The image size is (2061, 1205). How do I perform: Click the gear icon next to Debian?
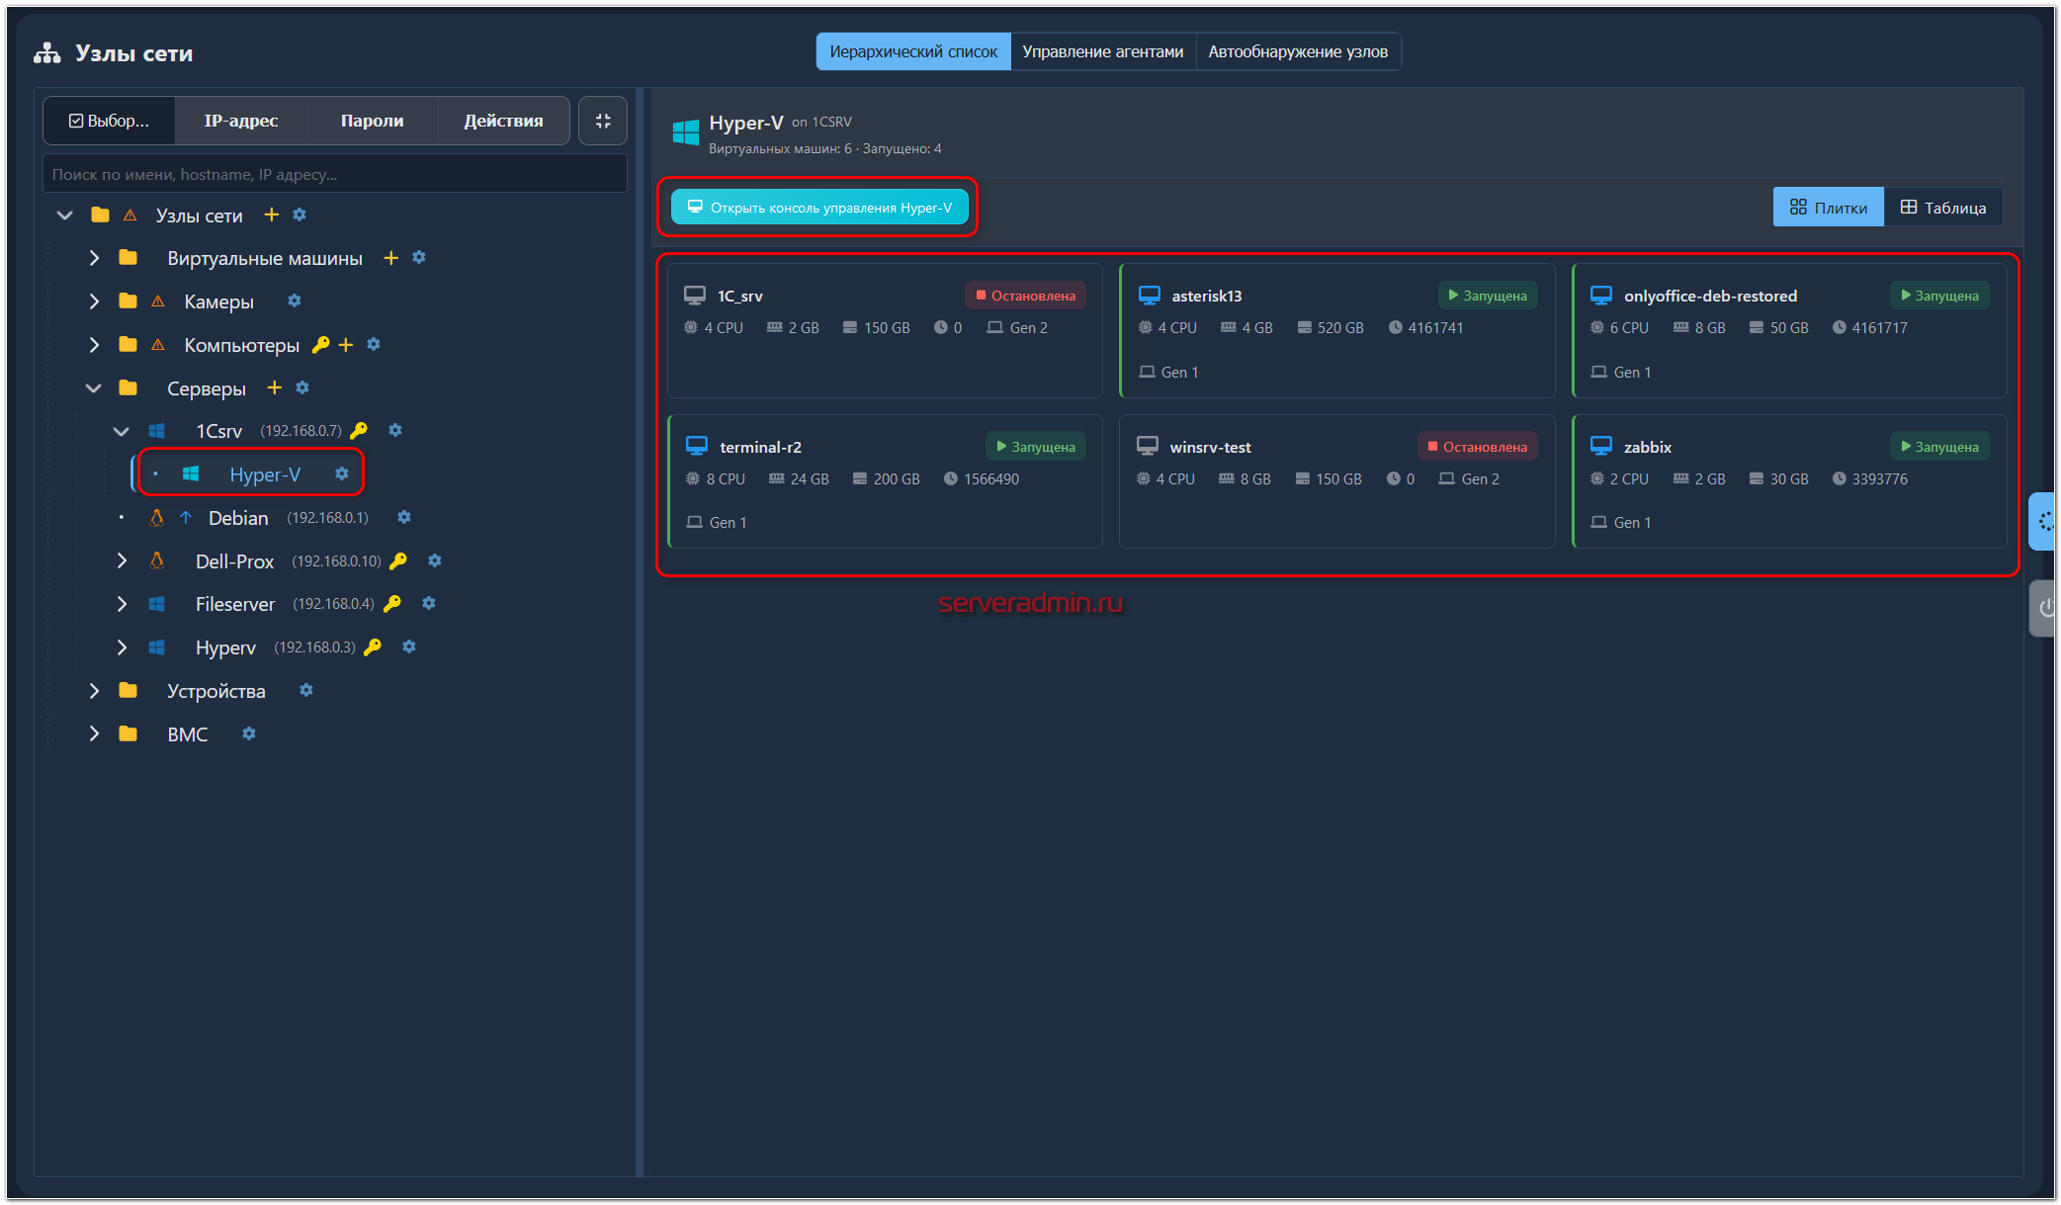coord(403,517)
